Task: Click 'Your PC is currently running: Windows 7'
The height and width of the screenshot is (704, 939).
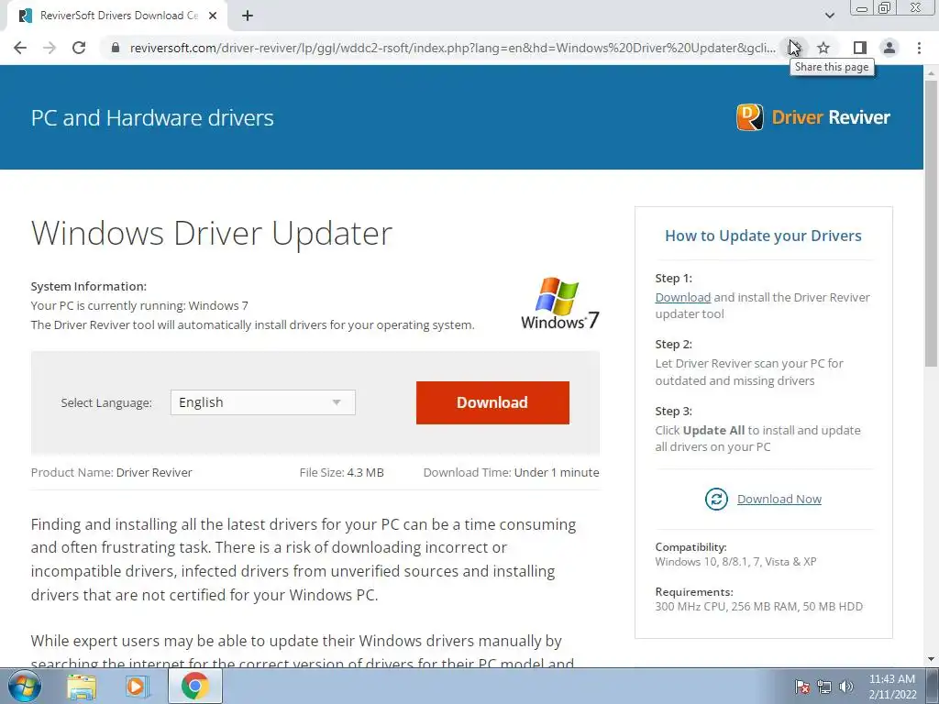Action: click(139, 305)
